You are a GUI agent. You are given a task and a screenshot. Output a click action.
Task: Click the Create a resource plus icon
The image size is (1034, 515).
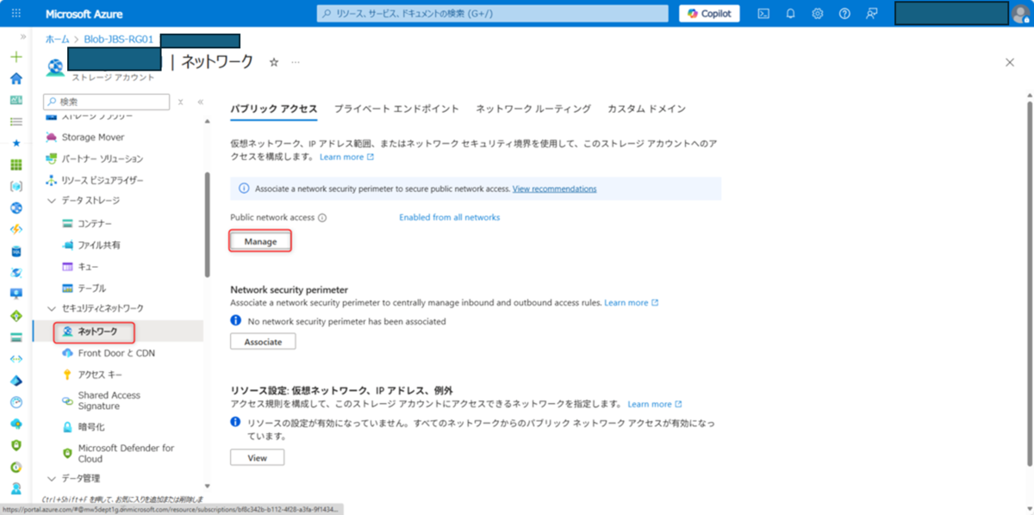[x=15, y=56]
